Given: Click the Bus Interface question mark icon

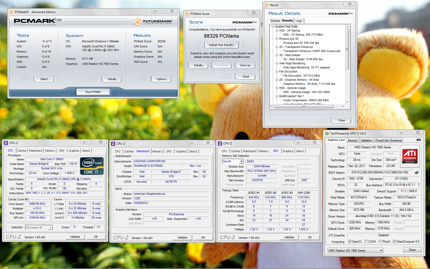Looking at the screenshot, I should 419,185.
